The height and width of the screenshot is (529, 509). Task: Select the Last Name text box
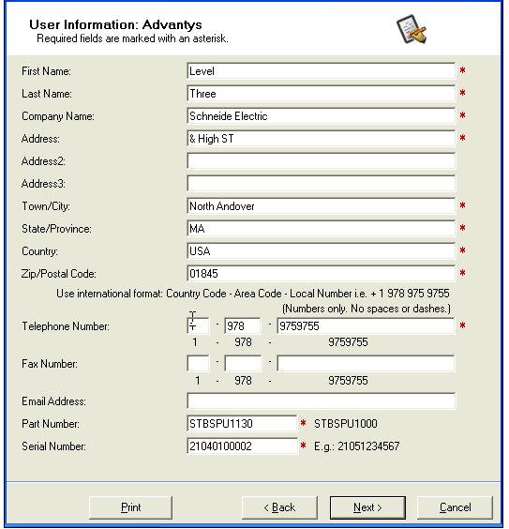point(321,94)
